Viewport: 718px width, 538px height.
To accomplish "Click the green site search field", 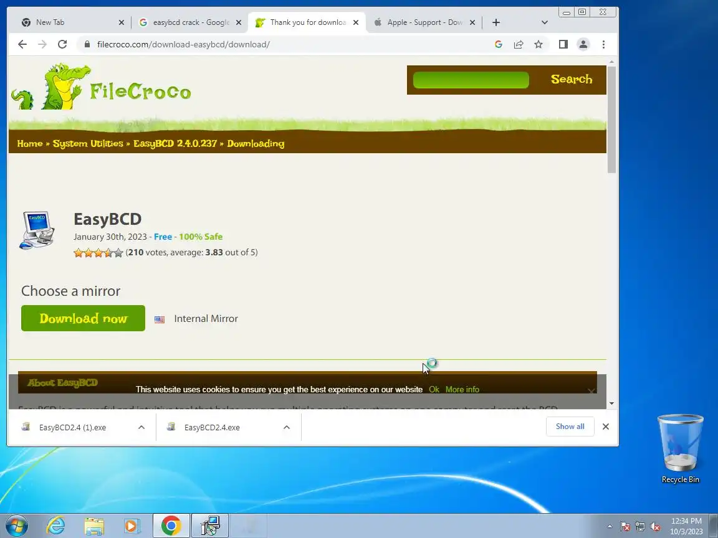I will [x=471, y=80].
